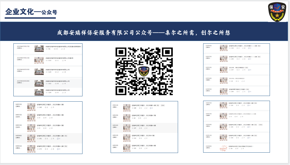This screenshot has width=290, height=165.
Task: Click the comment icon on the 03月08日 article
Action: pyautogui.click(x=236, y=149)
